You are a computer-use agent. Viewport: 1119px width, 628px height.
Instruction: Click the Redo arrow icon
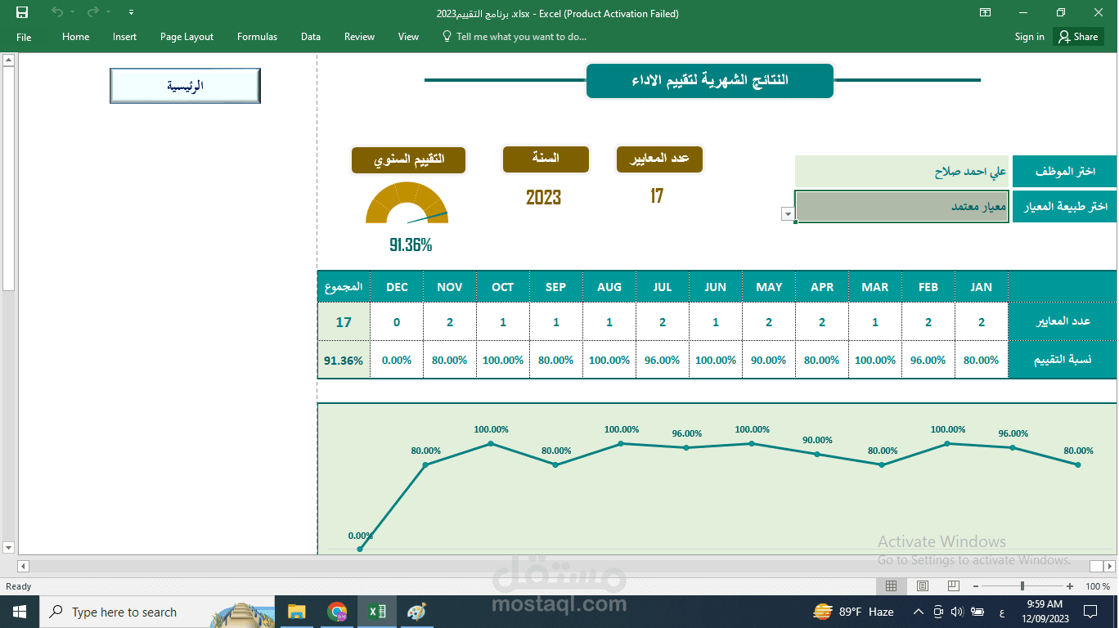coord(92,12)
